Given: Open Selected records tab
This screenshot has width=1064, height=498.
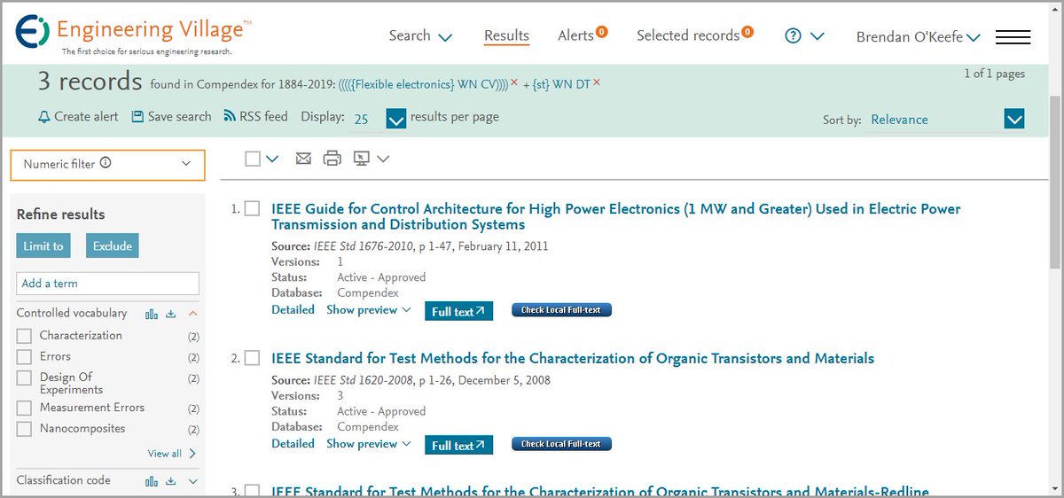Looking at the screenshot, I should tap(688, 36).
